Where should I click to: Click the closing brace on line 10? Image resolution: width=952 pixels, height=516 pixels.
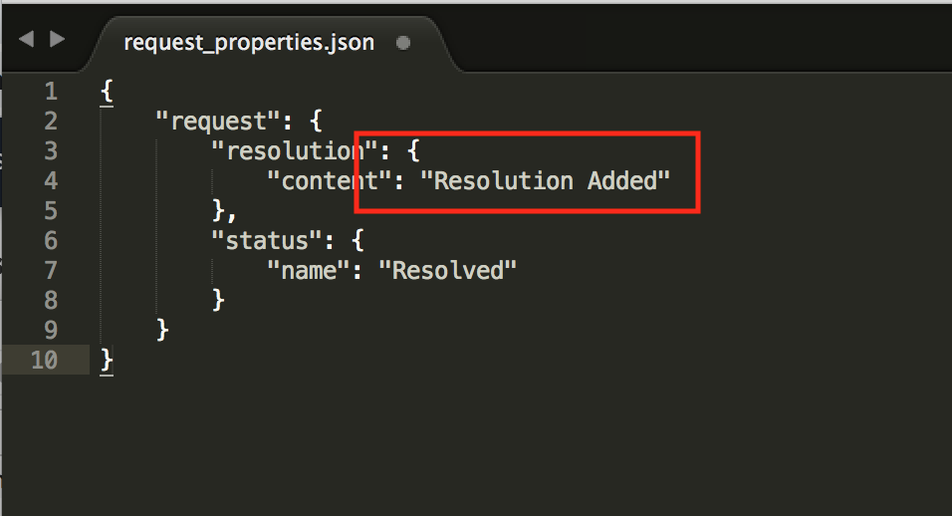click(x=108, y=360)
